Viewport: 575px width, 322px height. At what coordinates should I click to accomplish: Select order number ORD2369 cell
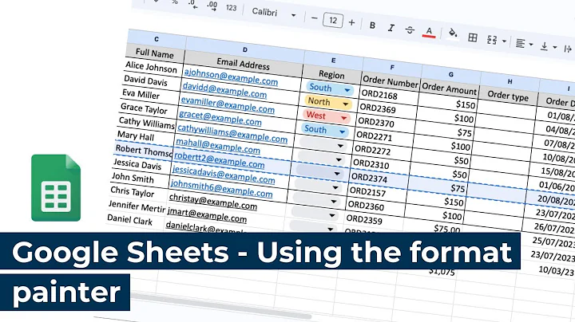point(387,110)
